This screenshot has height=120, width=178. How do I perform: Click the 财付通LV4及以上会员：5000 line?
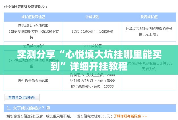coord(92,81)
